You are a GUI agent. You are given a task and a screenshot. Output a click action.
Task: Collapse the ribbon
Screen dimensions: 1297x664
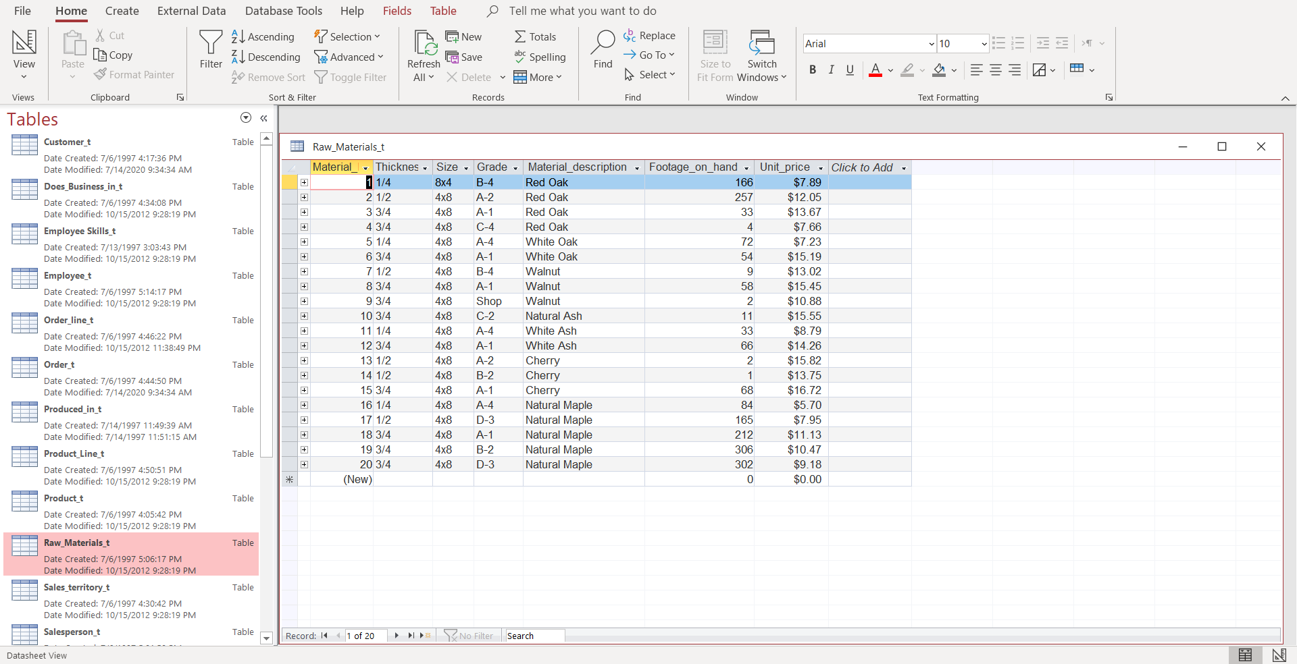(x=1285, y=99)
